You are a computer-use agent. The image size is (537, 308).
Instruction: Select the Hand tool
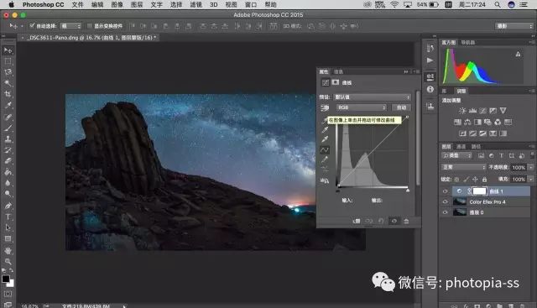[x=8, y=250]
